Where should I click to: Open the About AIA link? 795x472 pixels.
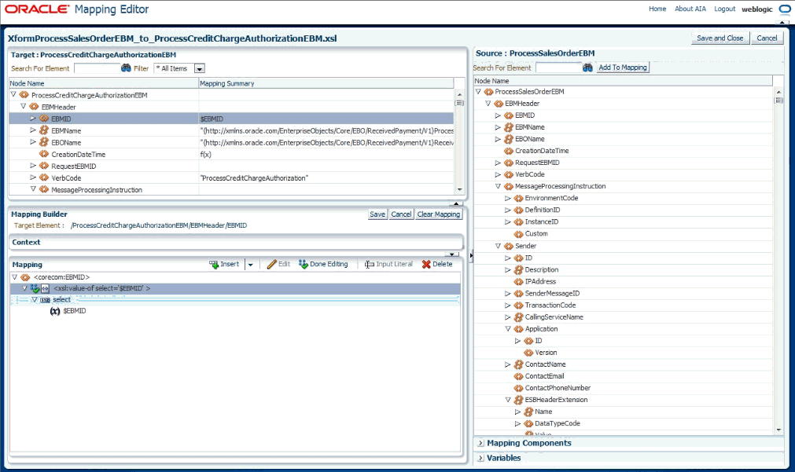pos(690,9)
